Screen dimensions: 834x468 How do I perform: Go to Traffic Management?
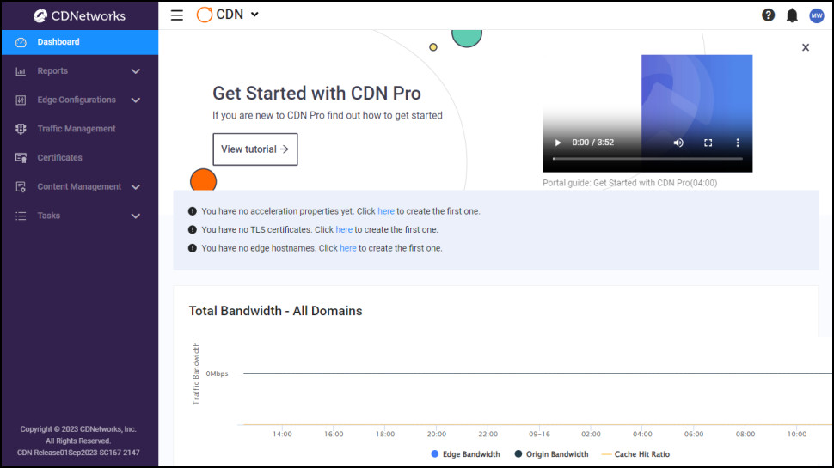pyautogui.click(x=80, y=129)
